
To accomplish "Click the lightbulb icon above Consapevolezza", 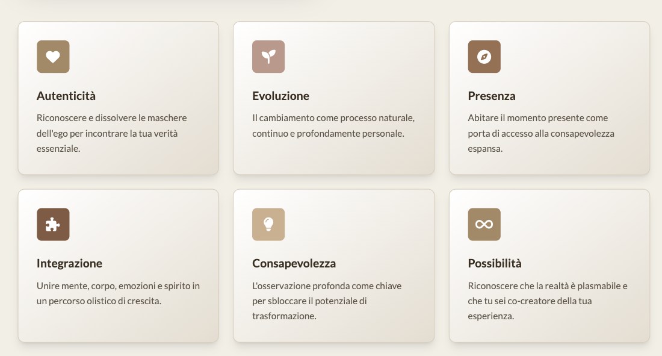I will tap(268, 224).
